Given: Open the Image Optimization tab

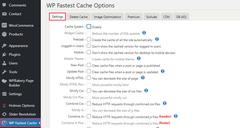Looking at the screenshot, I should (107, 17).
